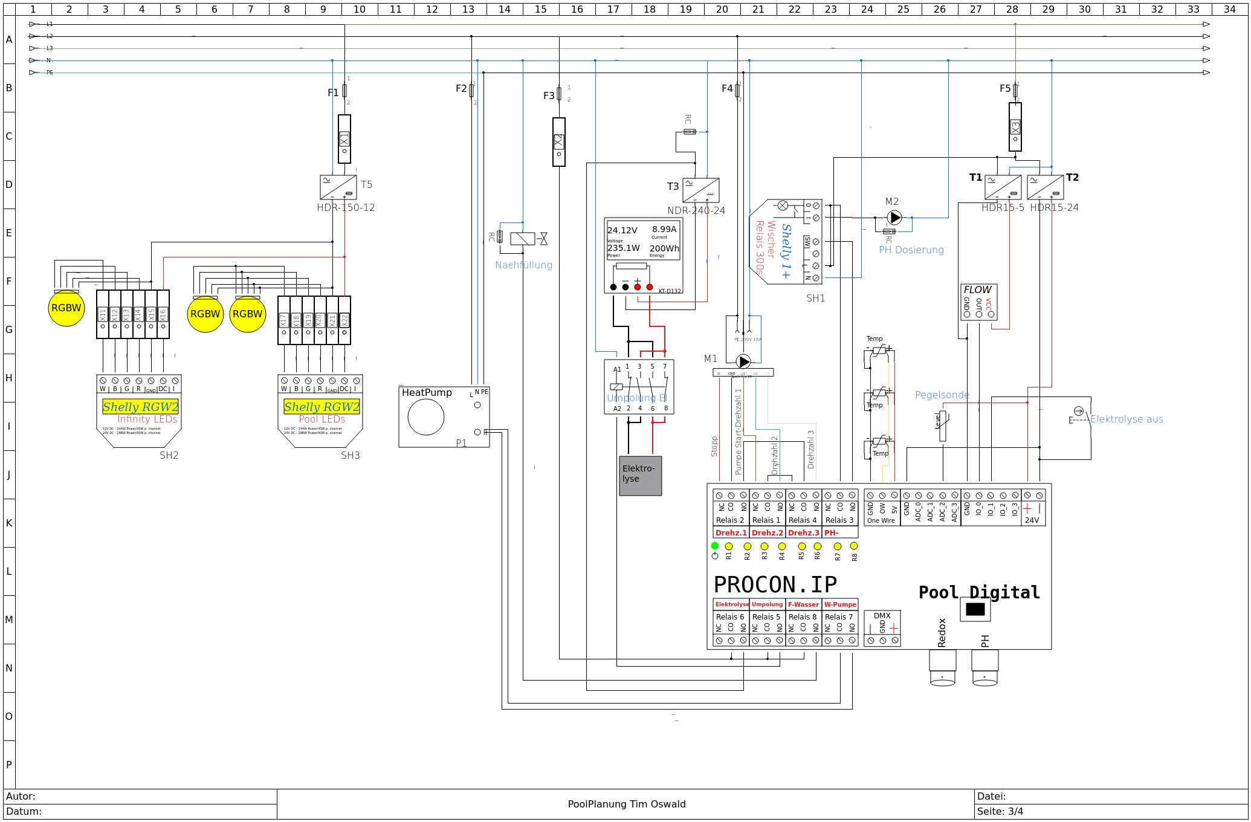Click the M2 dosing pump symbol
Image resolution: width=1251 pixels, height=822 pixels.
point(894,218)
